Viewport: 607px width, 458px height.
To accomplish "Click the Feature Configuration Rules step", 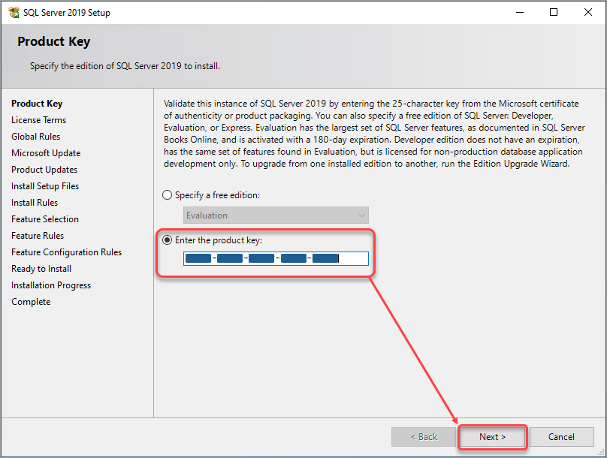I will click(67, 252).
